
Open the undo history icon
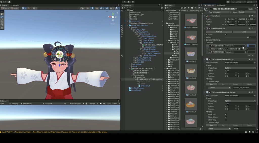tap(228, 2)
